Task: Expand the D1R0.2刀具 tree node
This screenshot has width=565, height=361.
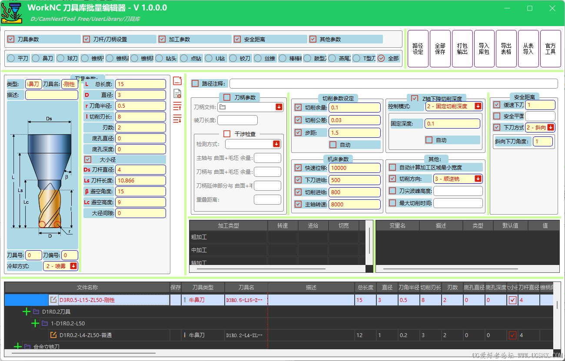Action: tap(27, 311)
